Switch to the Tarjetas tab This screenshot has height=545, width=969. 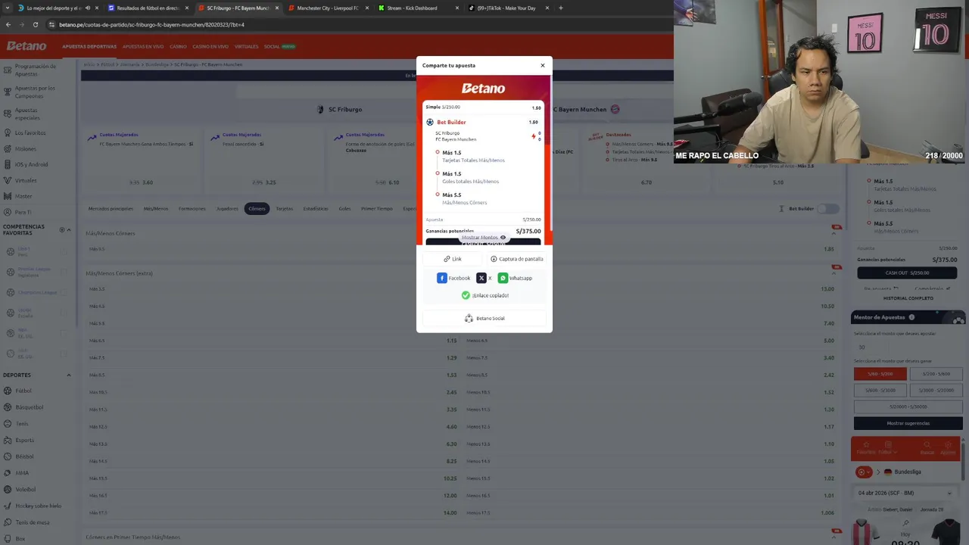pos(284,208)
